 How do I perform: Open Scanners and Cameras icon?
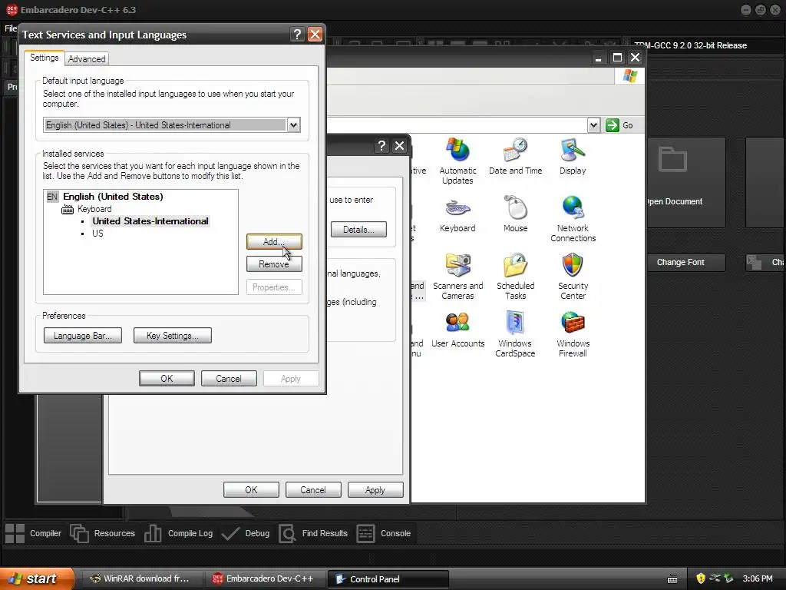pos(457,277)
